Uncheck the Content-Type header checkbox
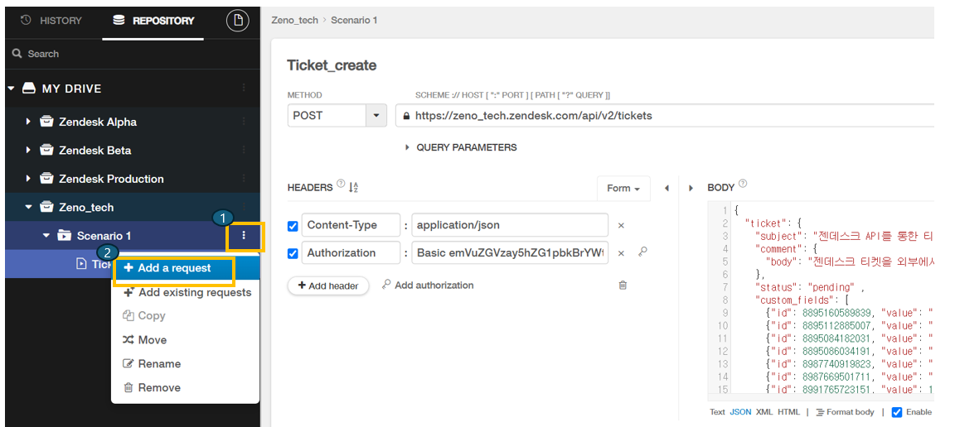This screenshot has height=427, width=955. [293, 226]
